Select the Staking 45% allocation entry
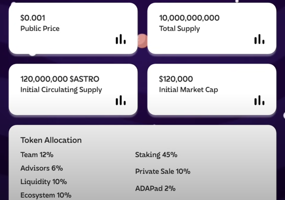 pyautogui.click(x=156, y=155)
